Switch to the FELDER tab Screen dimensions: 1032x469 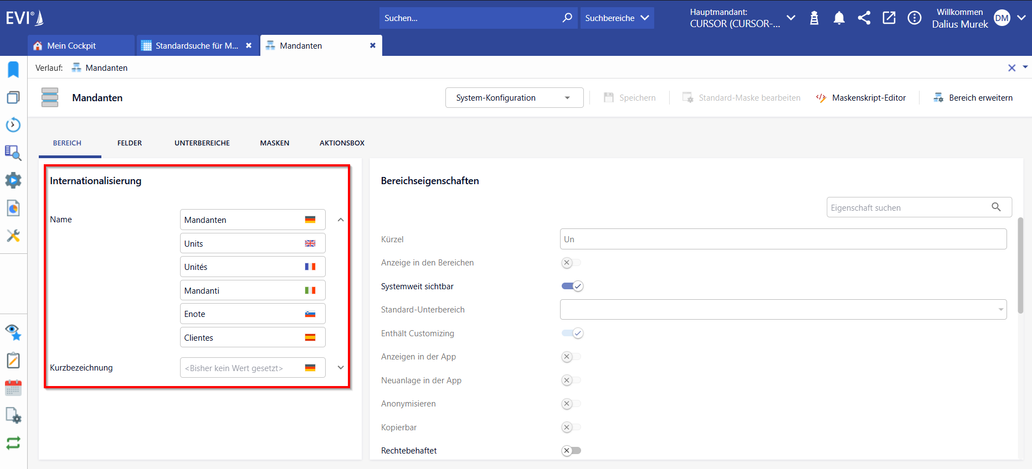(x=130, y=143)
